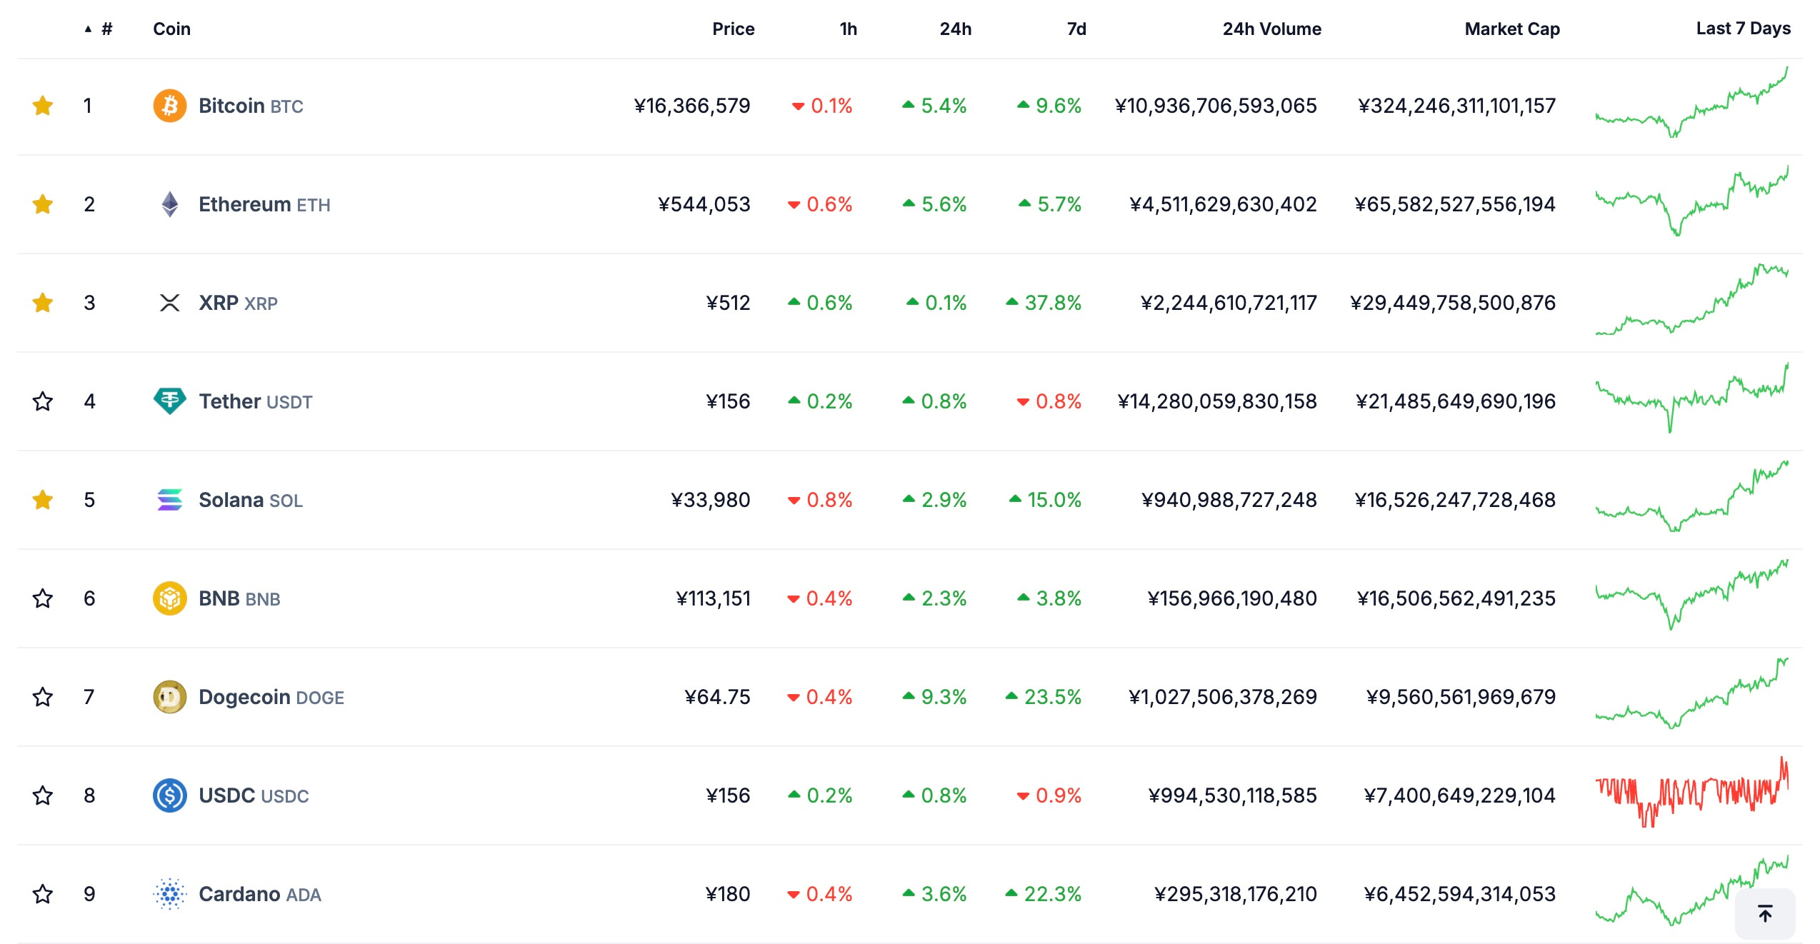Toggle the Solana favorite star
Image resolution: width=1820 pixels, height=944 pixels.
click(x=43, y=500)
